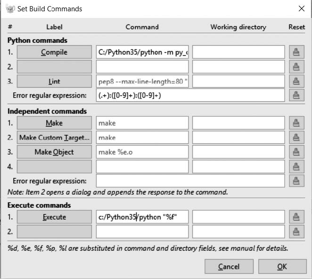Cancel the Set Build Commands dialog

click(x=229, y=266)
